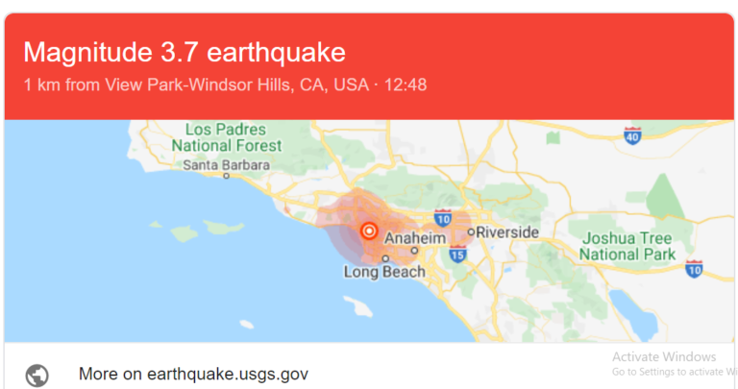Click the Interstate 10 shield near Joshua Tree

point(694,269)
